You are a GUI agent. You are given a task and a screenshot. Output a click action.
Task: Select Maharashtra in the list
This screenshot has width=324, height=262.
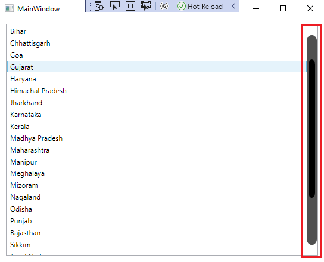tap(157, 150)
